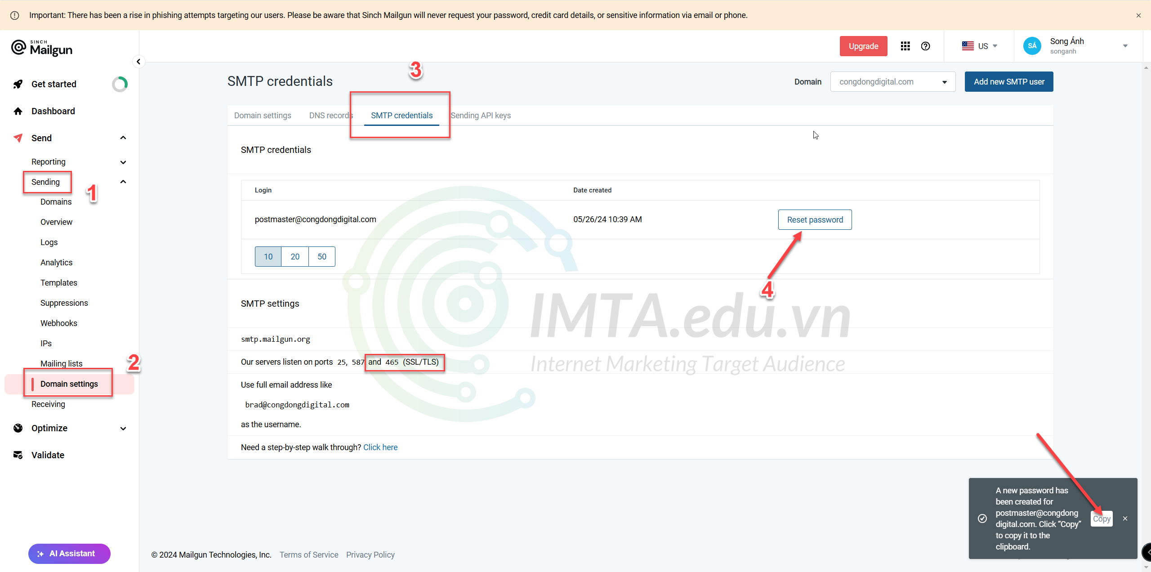Open Validate in sidebar

tap(48, 455)
